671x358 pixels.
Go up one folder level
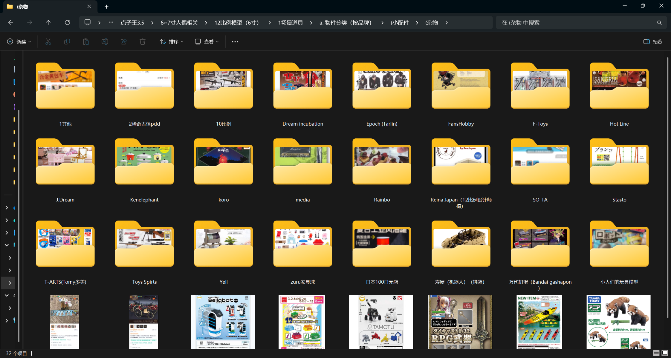(48, 22)
